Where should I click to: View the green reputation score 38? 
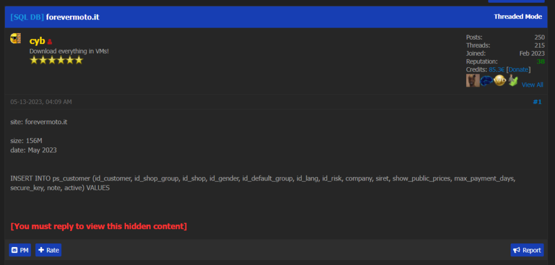(540, 61)
